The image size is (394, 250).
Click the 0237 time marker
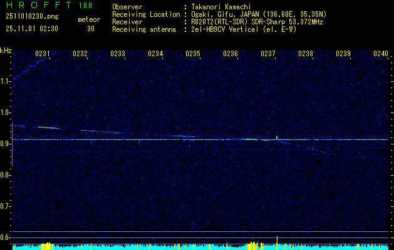(x=268, y=54)
